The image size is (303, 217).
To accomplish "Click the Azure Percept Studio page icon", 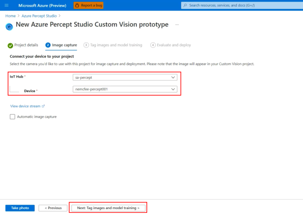I will (x=9, y=27).
